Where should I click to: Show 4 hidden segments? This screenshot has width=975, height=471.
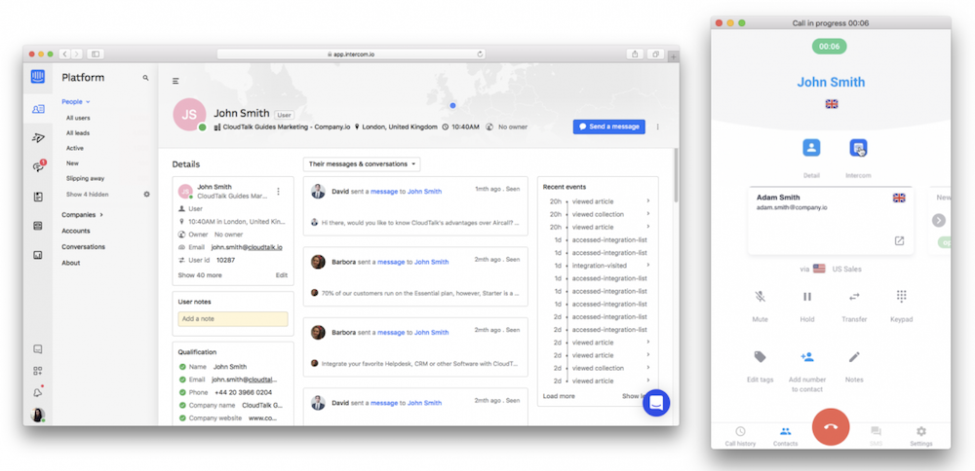87,195
